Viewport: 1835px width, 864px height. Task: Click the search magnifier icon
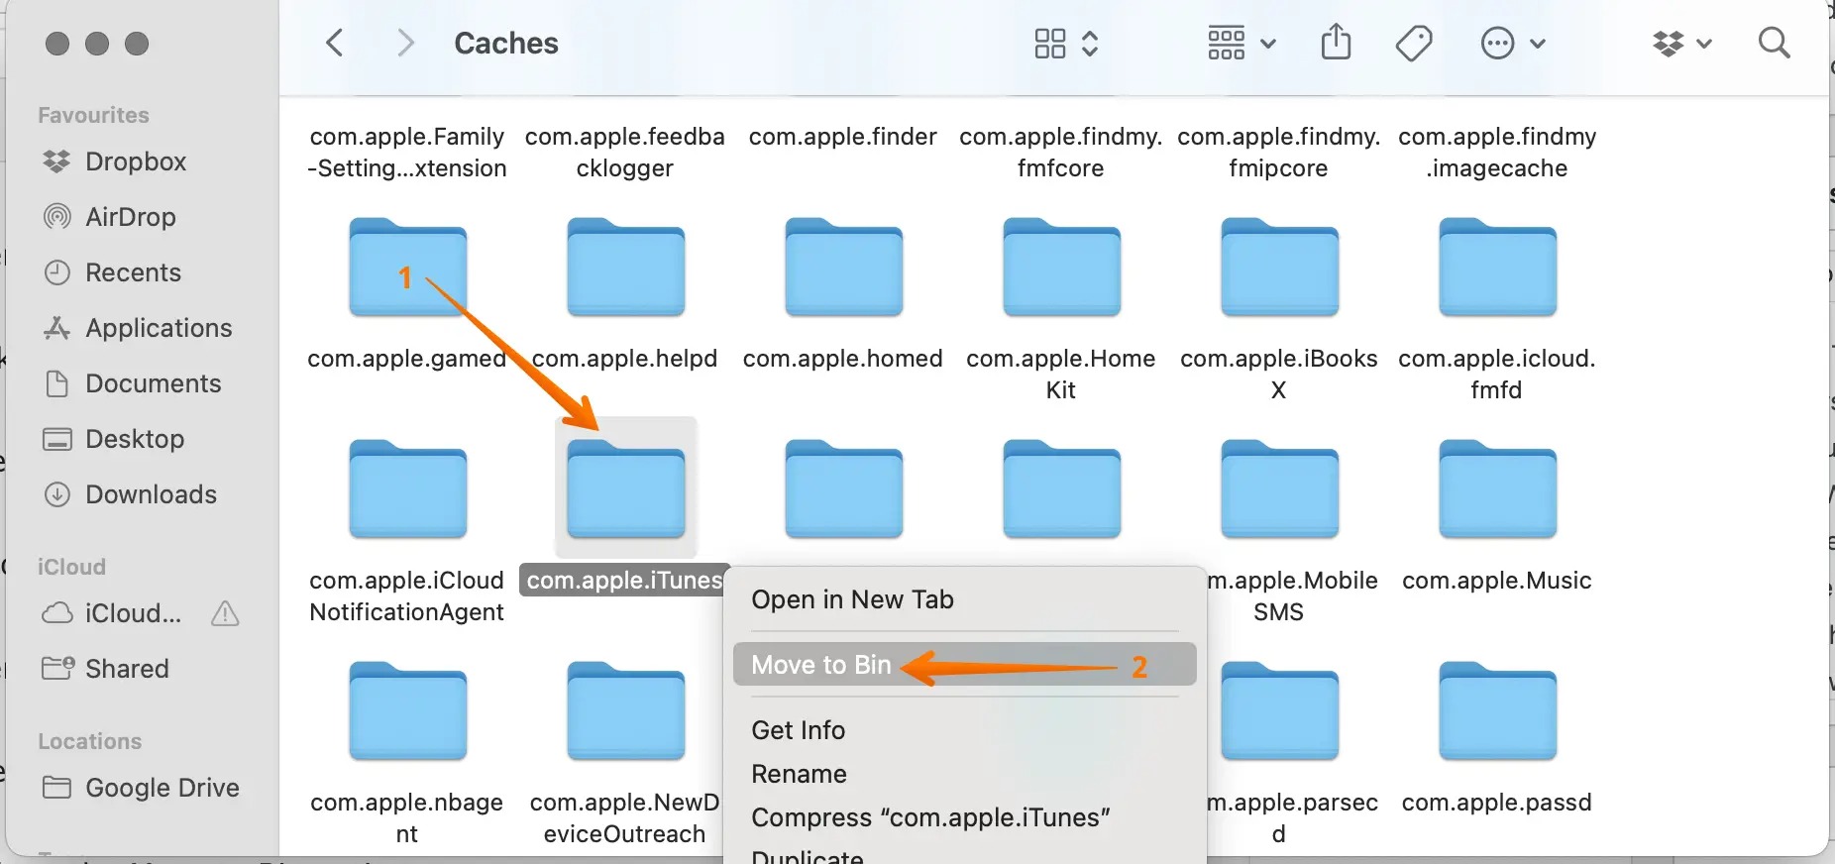pyautogui.click(x=1774, y=43)
